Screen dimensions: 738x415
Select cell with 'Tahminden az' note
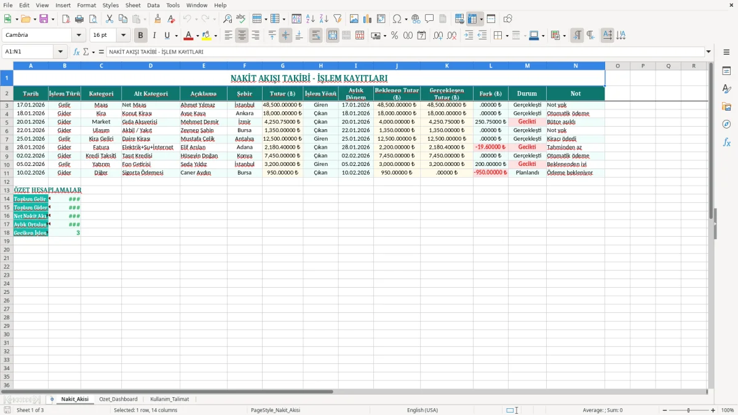pyautogui.click(x=575, y=147)
